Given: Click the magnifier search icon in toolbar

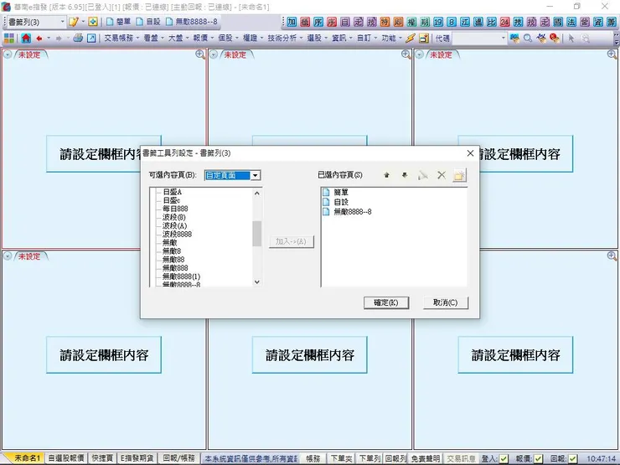Looking at the screenshot, I should point(528,39).
